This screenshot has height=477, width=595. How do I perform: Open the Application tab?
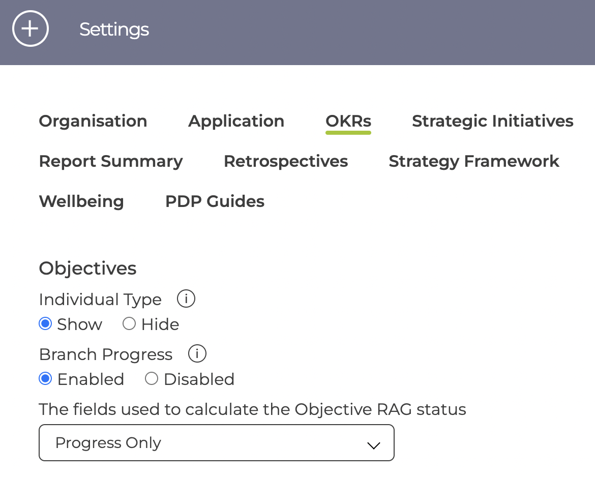pos(236,121)
